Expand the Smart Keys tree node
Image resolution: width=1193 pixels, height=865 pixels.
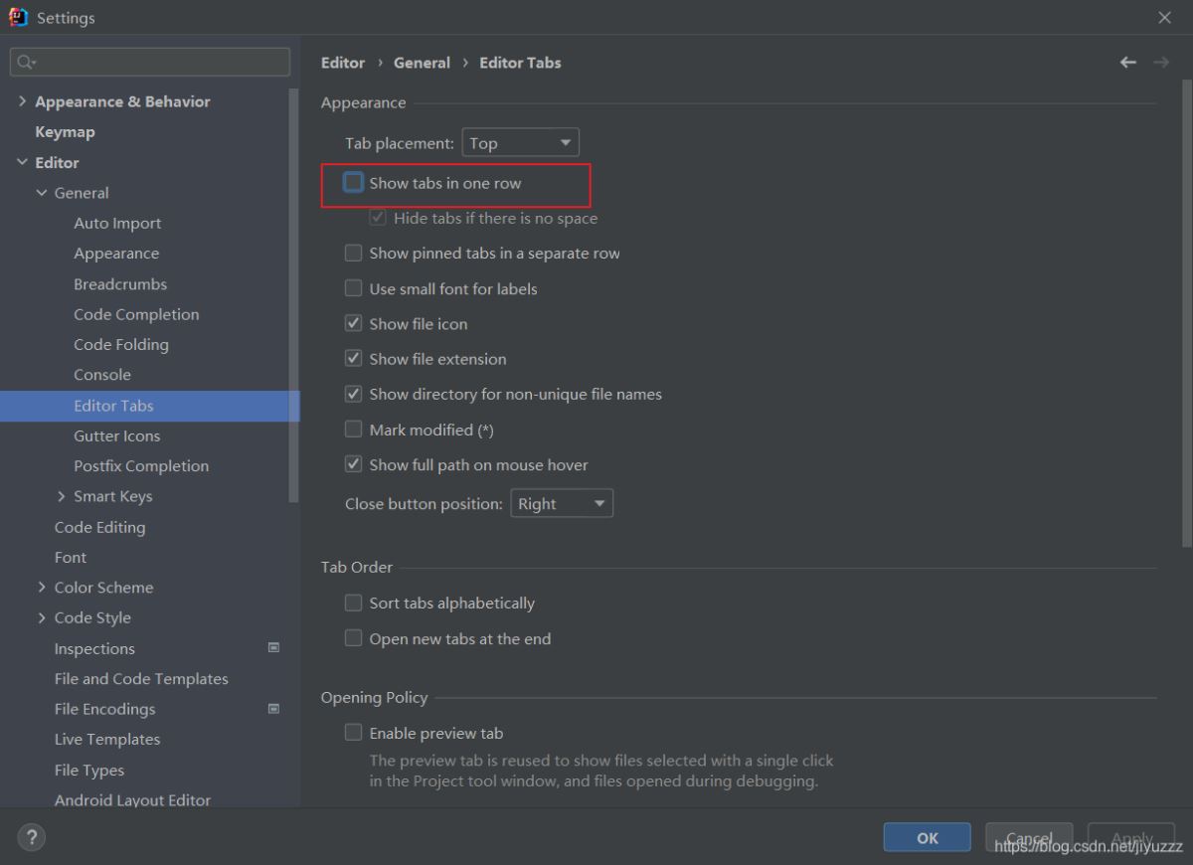[62, 496]
